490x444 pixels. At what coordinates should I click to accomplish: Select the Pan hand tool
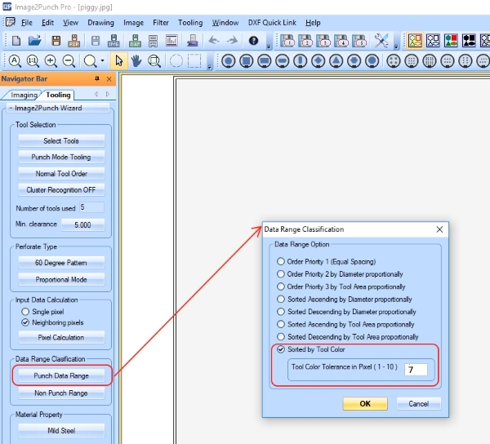tap(136, 61)
